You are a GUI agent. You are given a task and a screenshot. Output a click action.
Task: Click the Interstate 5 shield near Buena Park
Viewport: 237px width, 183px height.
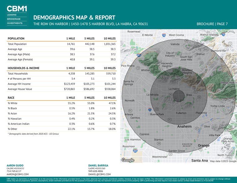150,110
